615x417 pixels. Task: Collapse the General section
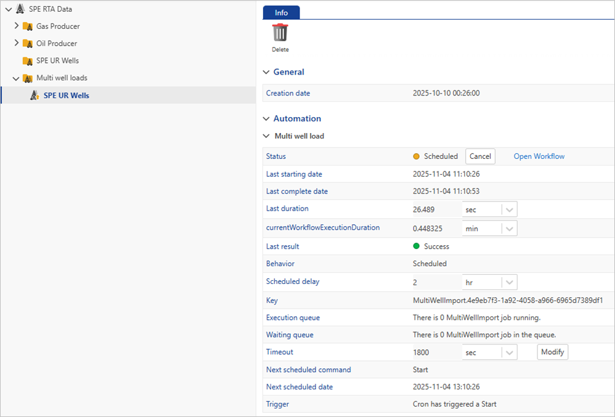(x=266, y=72)
